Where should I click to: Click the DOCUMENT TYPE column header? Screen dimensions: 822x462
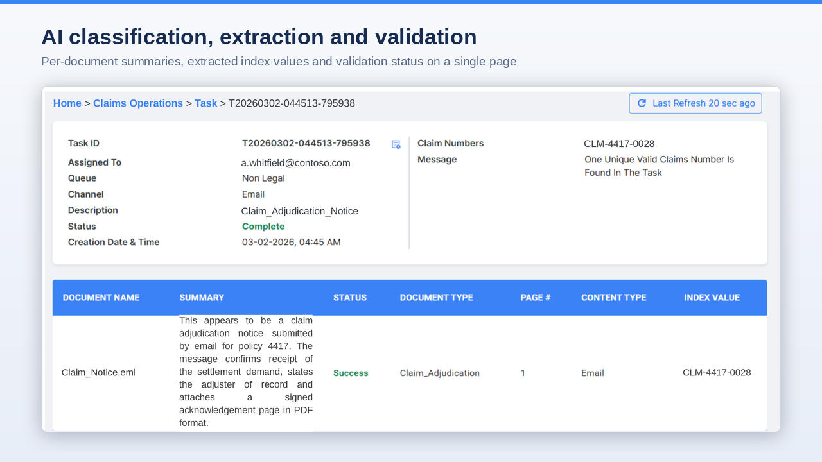point(436,298)
